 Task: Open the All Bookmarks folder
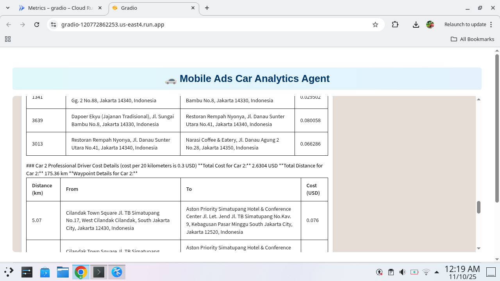point(472,39)
